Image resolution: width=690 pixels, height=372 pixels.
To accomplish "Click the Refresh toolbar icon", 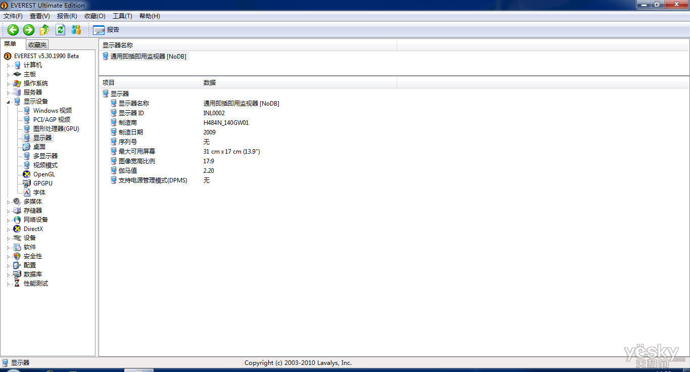I will pyautogui.click(x=60, y=30).
